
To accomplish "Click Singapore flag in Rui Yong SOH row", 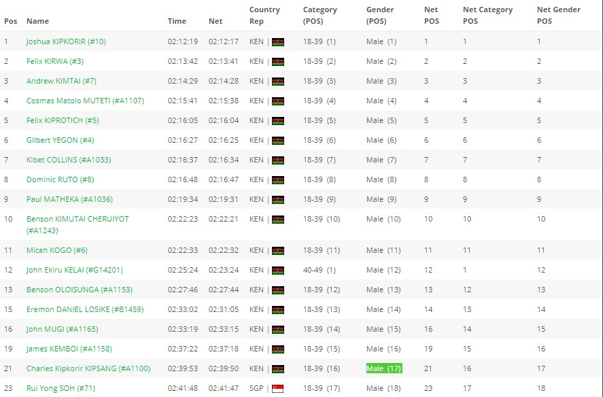I will pos(278,389).
